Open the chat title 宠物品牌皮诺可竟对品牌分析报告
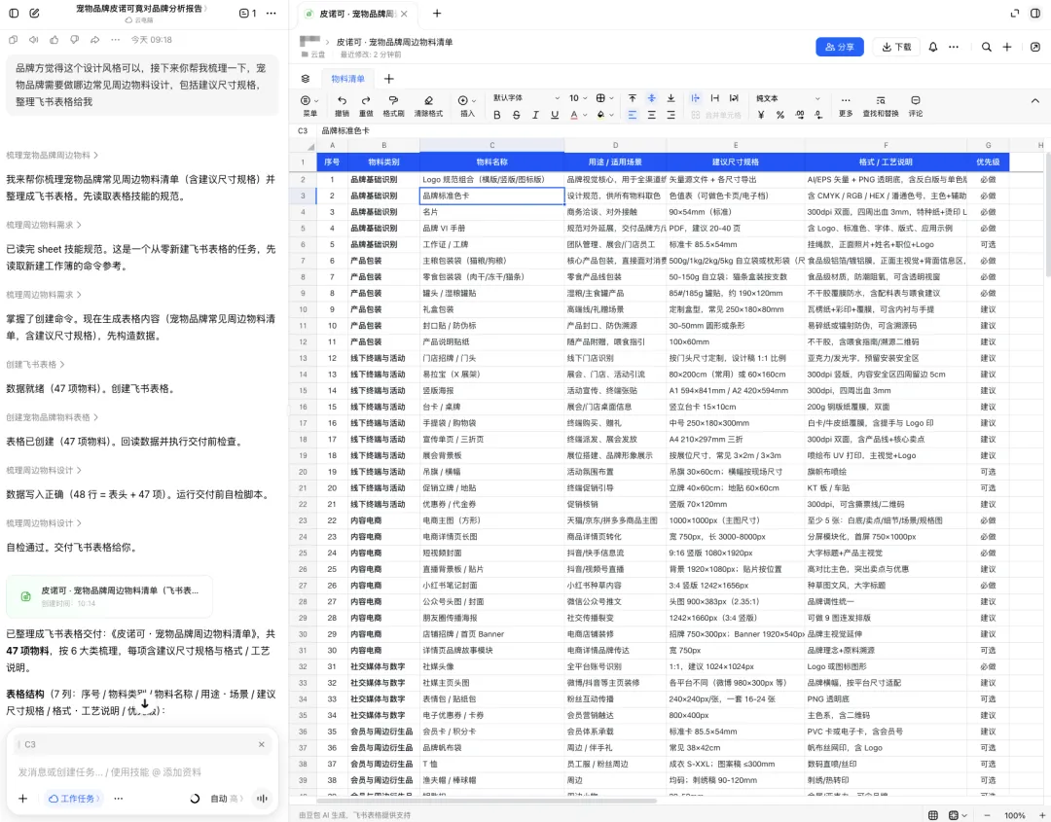Screen dimensions: 1051x822 (x=141, y=9)
